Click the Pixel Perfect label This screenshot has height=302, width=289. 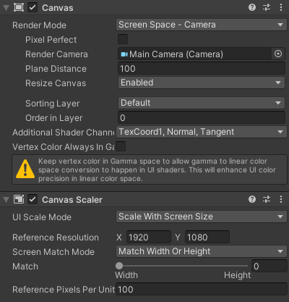pyautogui.click(x=51, y=40)
